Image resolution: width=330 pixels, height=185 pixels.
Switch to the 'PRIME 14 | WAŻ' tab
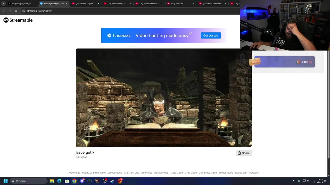click(86, 4)
